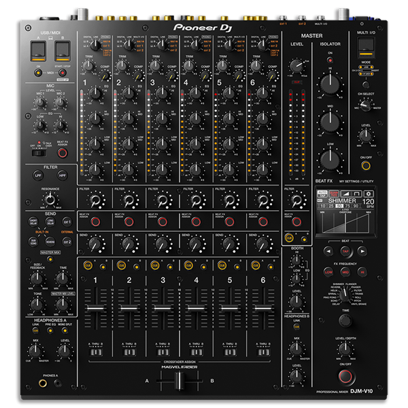Turn on the MIDI ON button
Image resolution: width=408 pixels, height=408 pixels.
tap(38, 73)
